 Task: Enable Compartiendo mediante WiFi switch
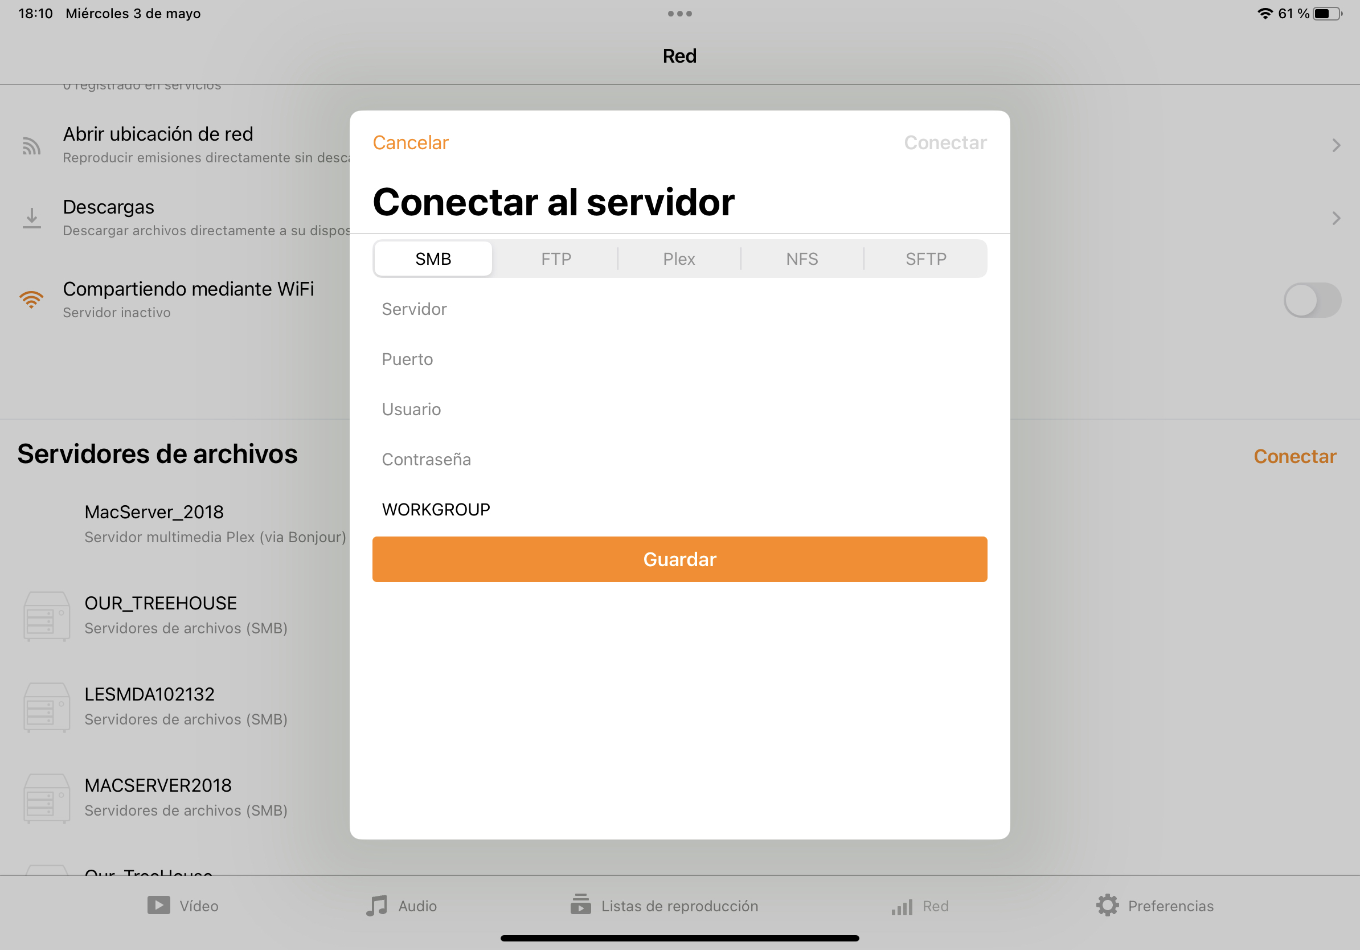(1312, 300)
